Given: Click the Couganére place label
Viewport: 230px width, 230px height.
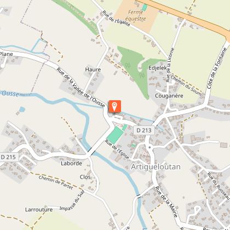Looking at the screenshot, I should click(x=169, y=96).
